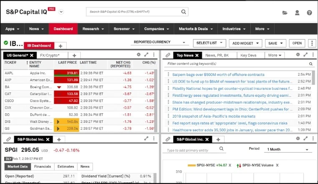Open the folder icon in header
This screenshot has width=318, height=184.
(285, 13)
